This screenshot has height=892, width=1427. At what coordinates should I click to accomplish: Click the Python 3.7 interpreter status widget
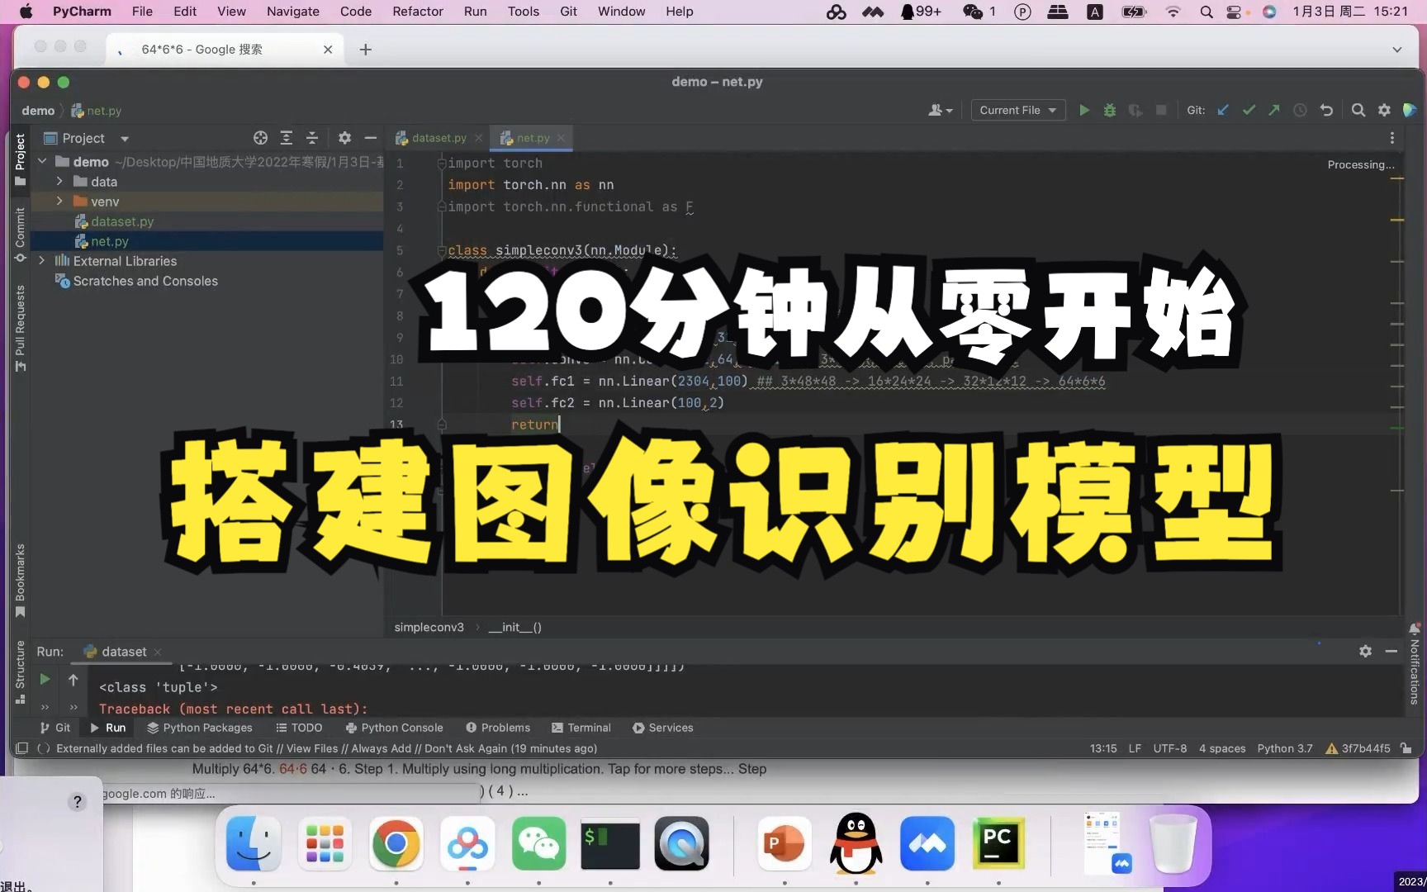click(x=1285, y=748)
